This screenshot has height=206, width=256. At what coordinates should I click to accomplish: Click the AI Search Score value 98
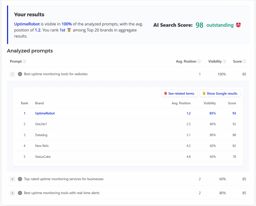[x=199, y=25]
